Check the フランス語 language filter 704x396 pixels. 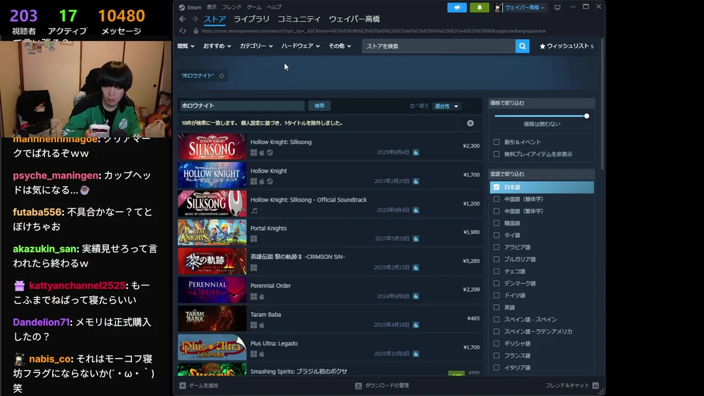click(x=496, y=356)
